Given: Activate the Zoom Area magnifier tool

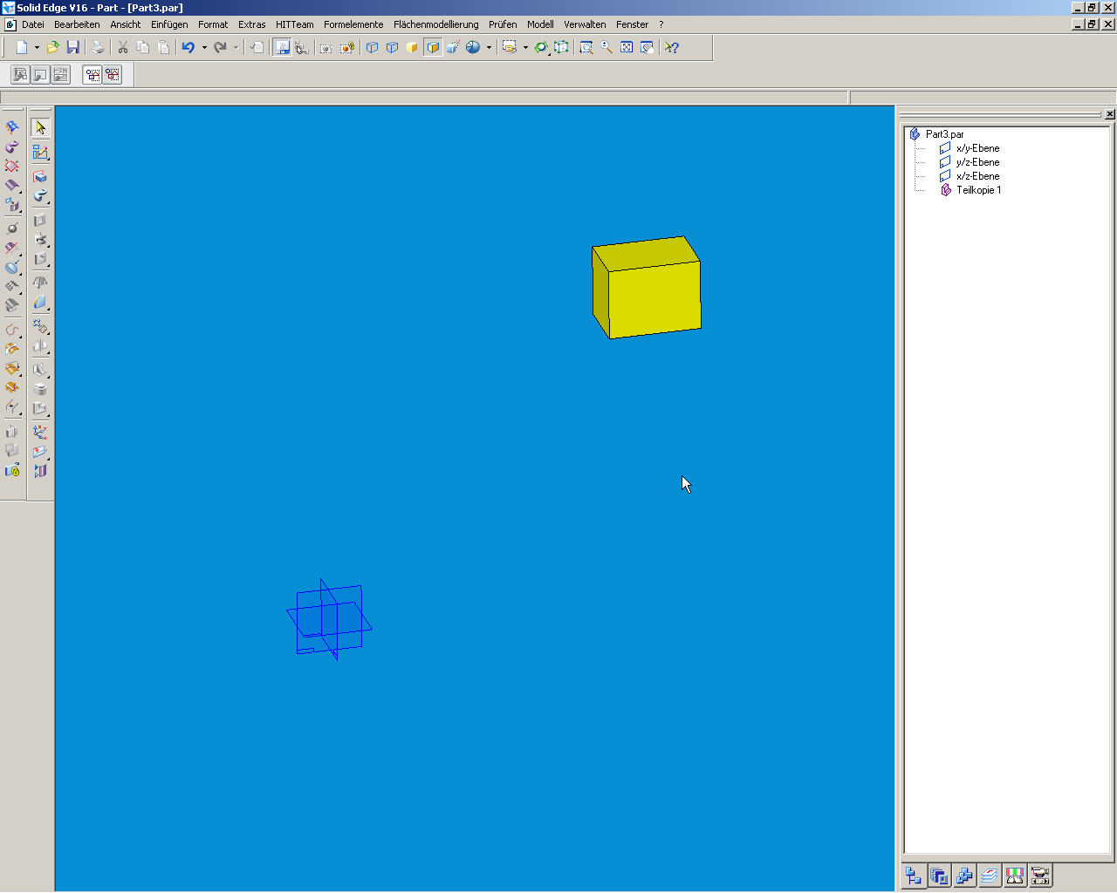Looking at the screenshot, I should click(586, 47).
